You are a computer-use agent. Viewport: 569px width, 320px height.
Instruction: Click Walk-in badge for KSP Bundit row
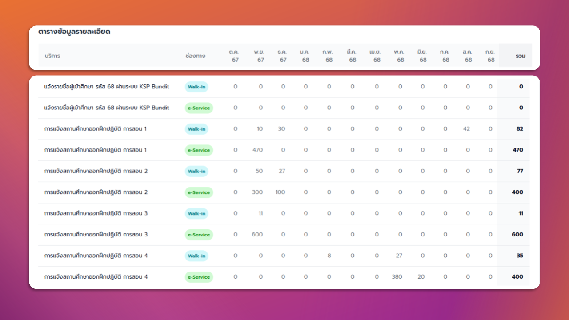(196, 87)
